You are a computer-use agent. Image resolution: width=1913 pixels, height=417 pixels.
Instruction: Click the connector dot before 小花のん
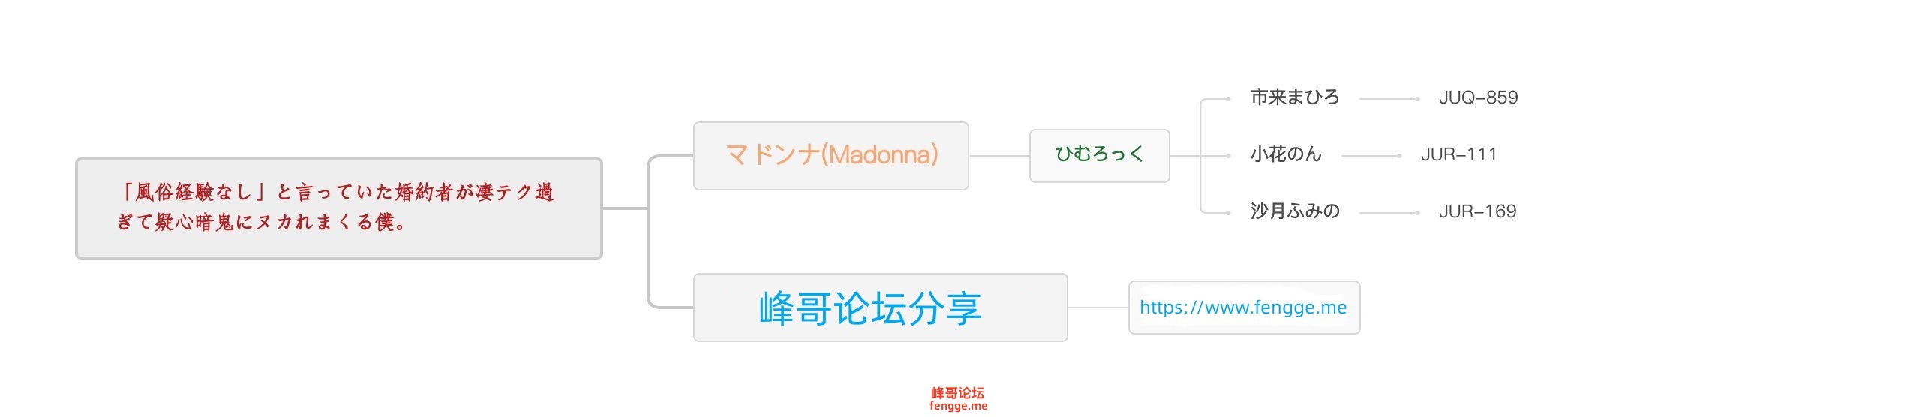(1228, 156)
